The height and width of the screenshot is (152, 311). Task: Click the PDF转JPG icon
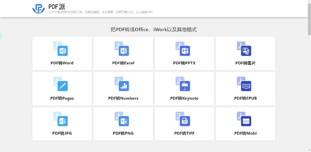tap(61, 119)
